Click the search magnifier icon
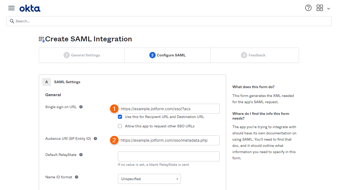This screenshot has height=190, width=338. click(12, 21)
